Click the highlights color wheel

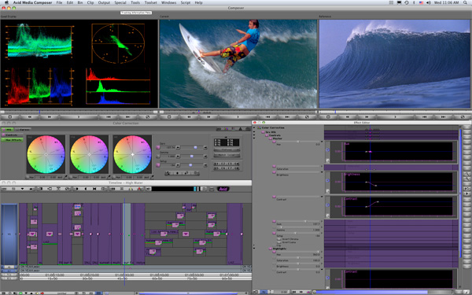click(x=132, y=154)
